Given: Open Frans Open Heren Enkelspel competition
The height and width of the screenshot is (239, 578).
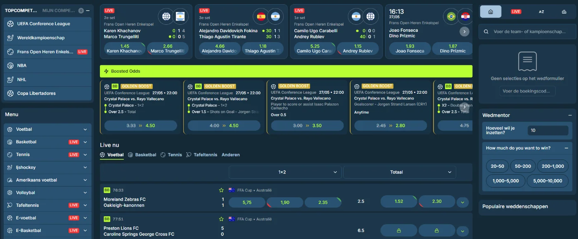Looking at the screenshot, I should click(x=48, y=52).
